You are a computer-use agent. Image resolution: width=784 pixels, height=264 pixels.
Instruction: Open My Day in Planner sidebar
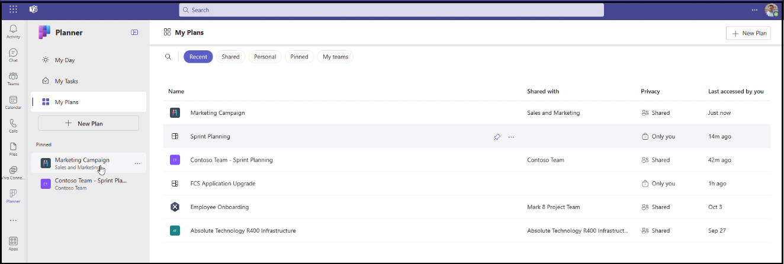click(x=65, y=60)
